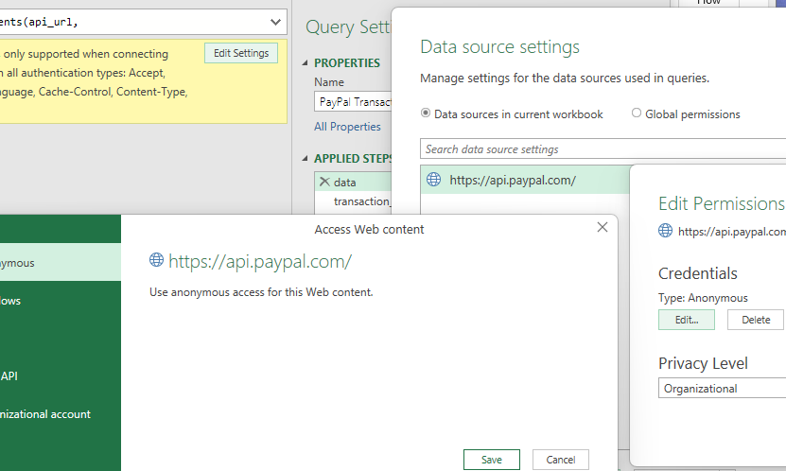Choose the Windows authentication tab
The width and height of the screenshot is (786, 471).
[61, 301]
